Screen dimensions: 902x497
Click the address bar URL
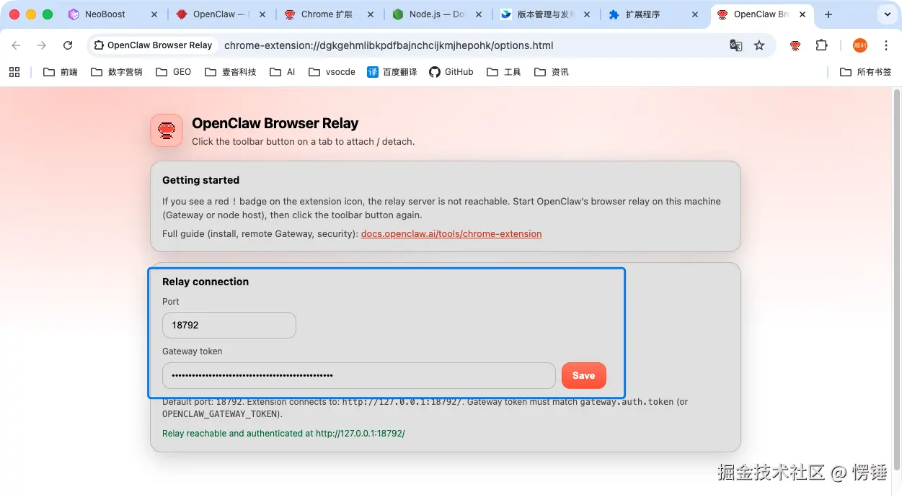(x=389, y=45)
